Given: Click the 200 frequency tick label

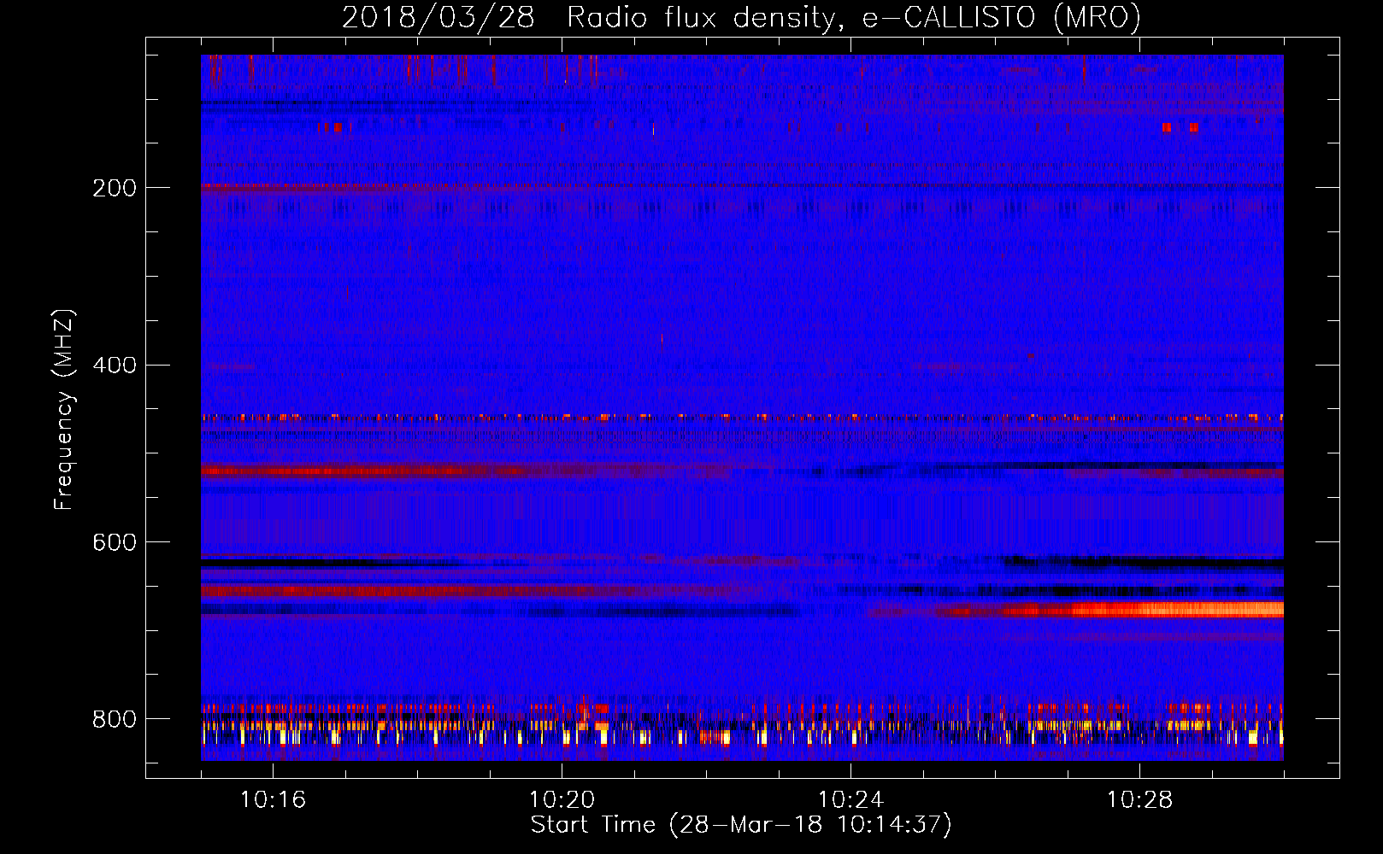Looking at the screenshot, I should [114, 188].
